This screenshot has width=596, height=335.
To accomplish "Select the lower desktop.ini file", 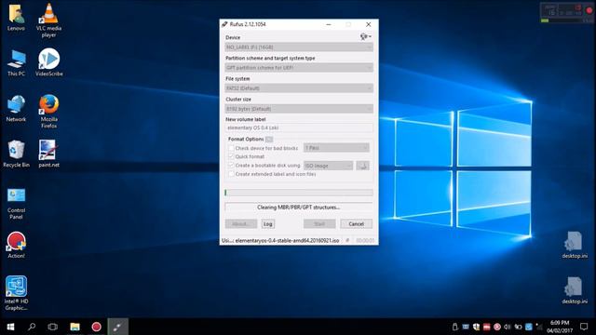I will (x=575, y=291).
